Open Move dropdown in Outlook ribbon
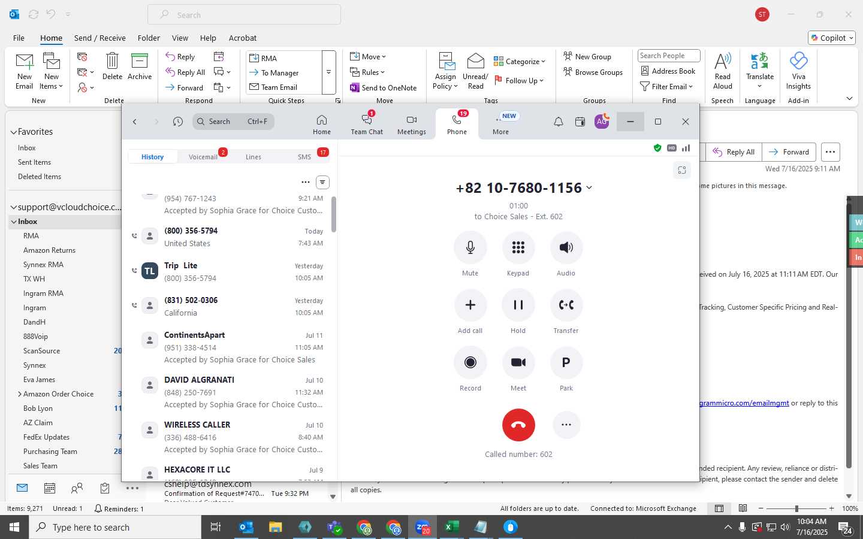The image size is (863, 539). point(368,57)
